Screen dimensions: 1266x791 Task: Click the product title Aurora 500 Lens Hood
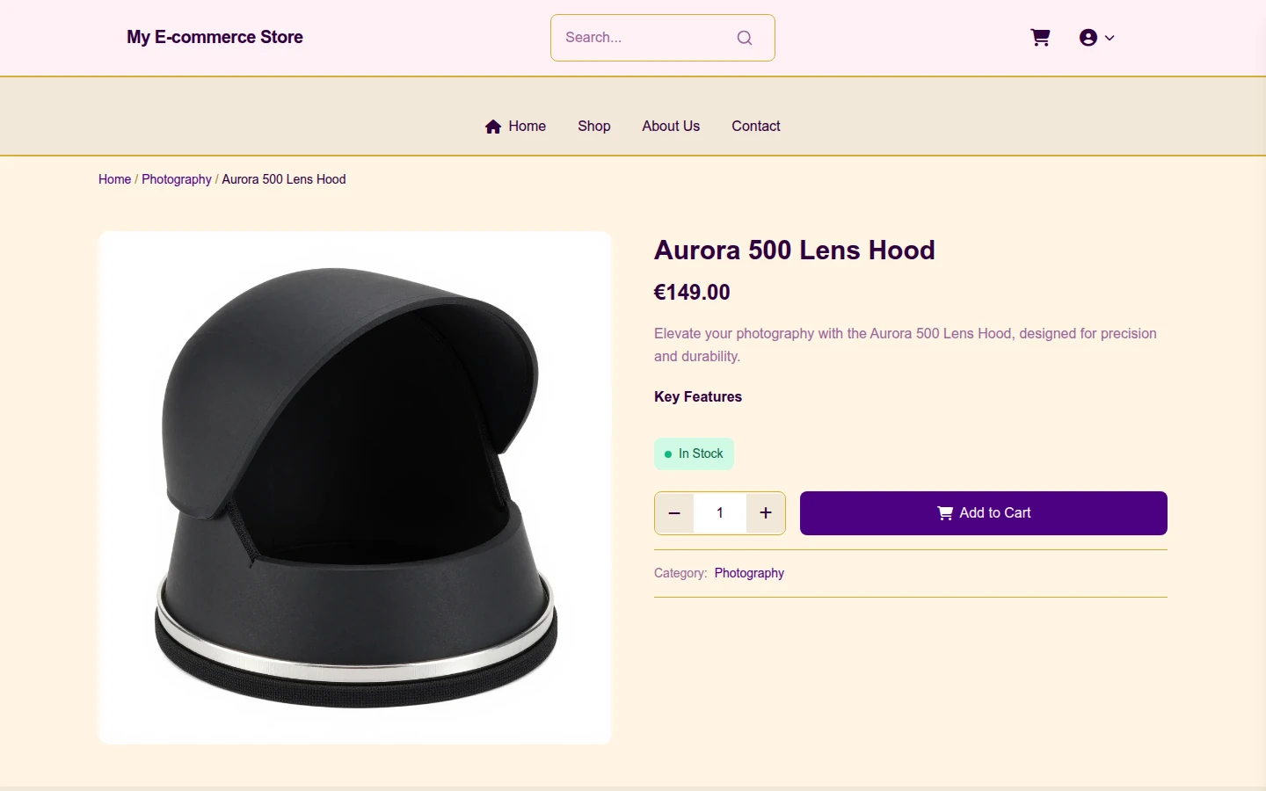click(795, 250)
